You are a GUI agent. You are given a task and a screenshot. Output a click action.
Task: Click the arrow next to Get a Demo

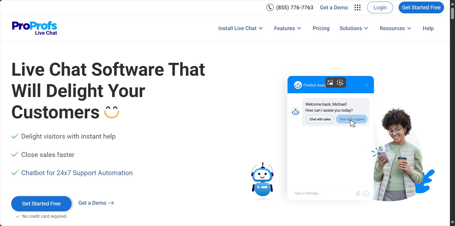[x=111, y=203]
